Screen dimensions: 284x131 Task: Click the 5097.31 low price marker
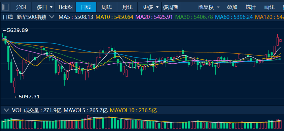(27, 97)
